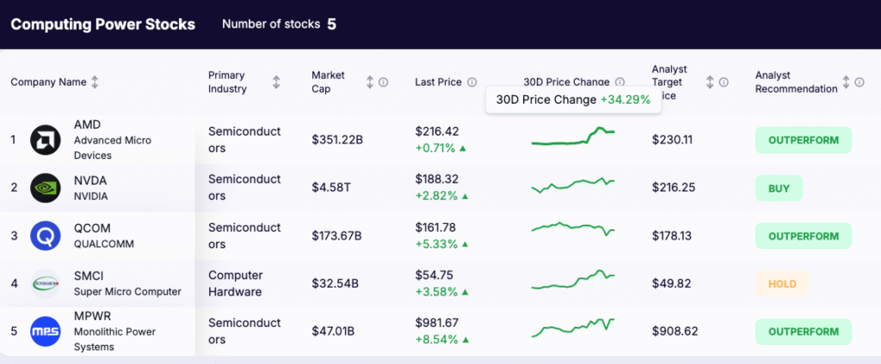Click QCOM's OUTPERFORM recommendation badge
This screenshot has width=881, height=364.
pos(804,236)
